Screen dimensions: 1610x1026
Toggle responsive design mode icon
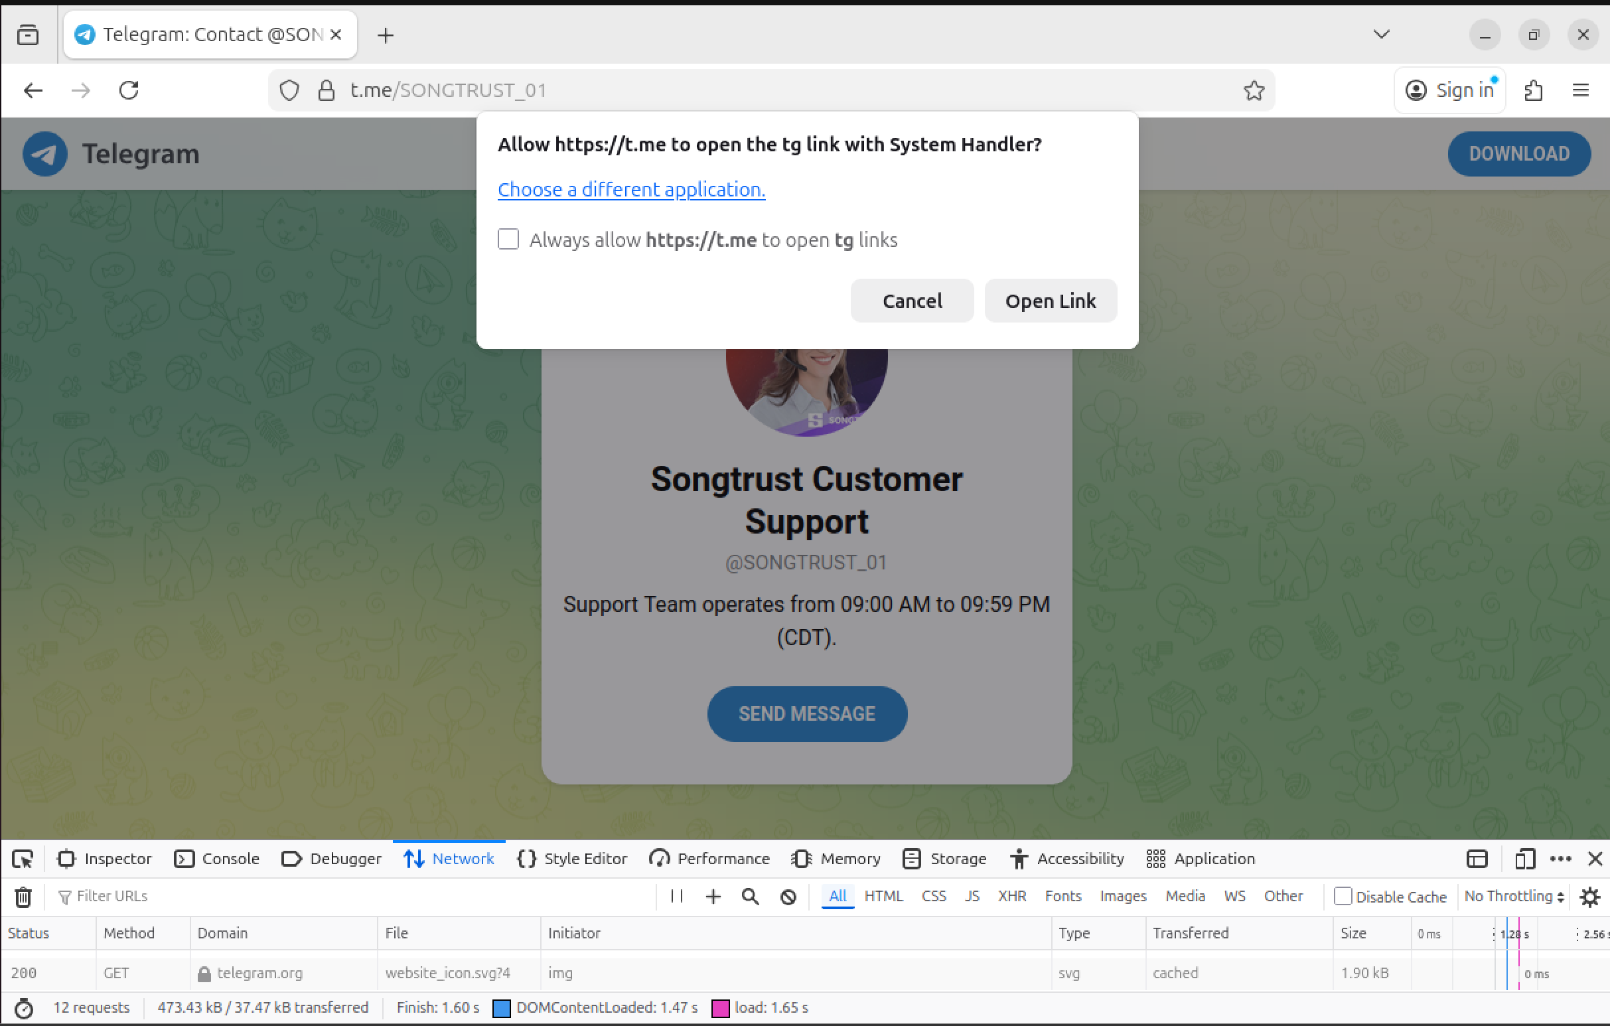point(1524,859)
